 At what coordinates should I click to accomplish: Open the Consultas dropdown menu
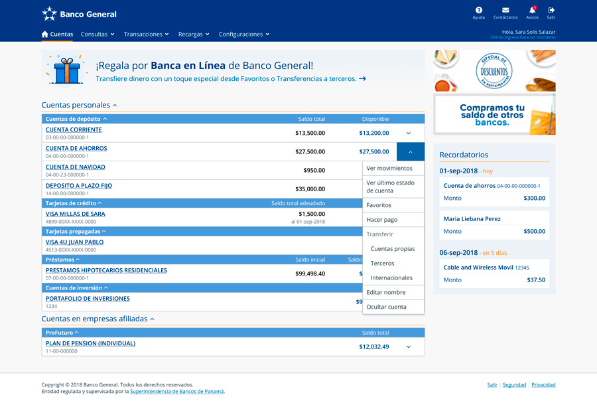[x=98, y=35]
